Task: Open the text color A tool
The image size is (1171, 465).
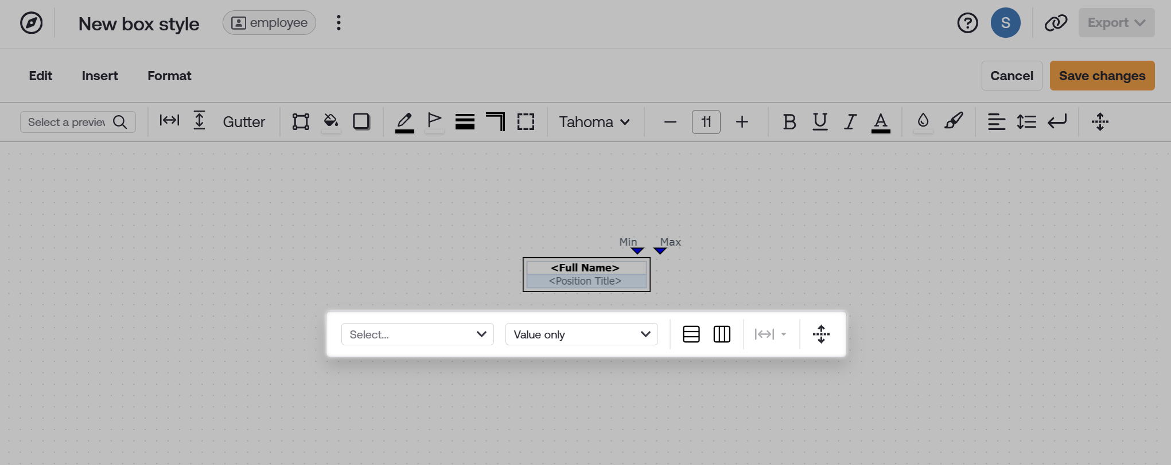Action: pos(881,122)
